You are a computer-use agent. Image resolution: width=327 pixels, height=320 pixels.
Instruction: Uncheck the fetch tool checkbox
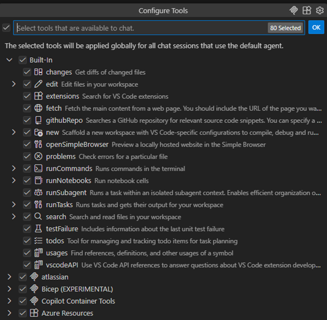27,108
